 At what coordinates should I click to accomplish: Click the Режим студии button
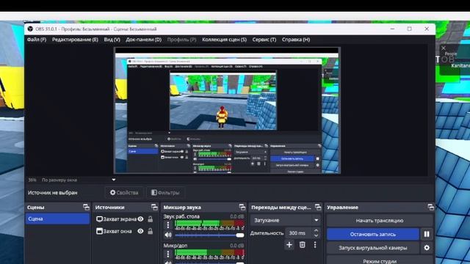380,260
